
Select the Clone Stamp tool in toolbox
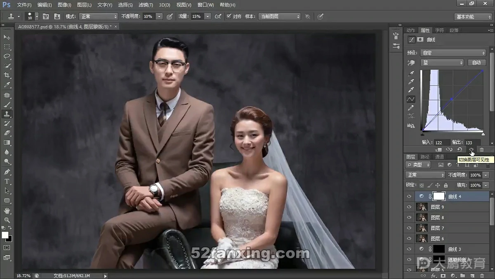point(7,114)
